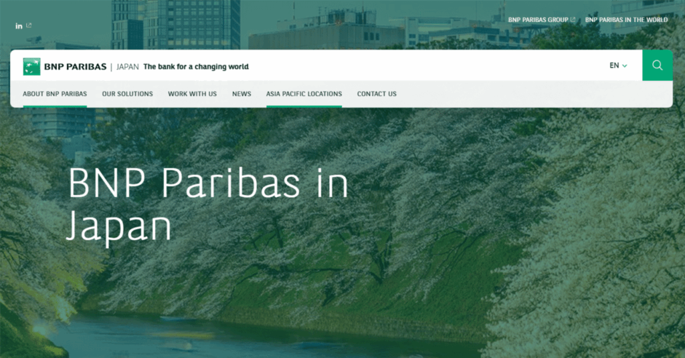Expand the EN language selector
685x358 pixels.
click(x=614, y=65)
